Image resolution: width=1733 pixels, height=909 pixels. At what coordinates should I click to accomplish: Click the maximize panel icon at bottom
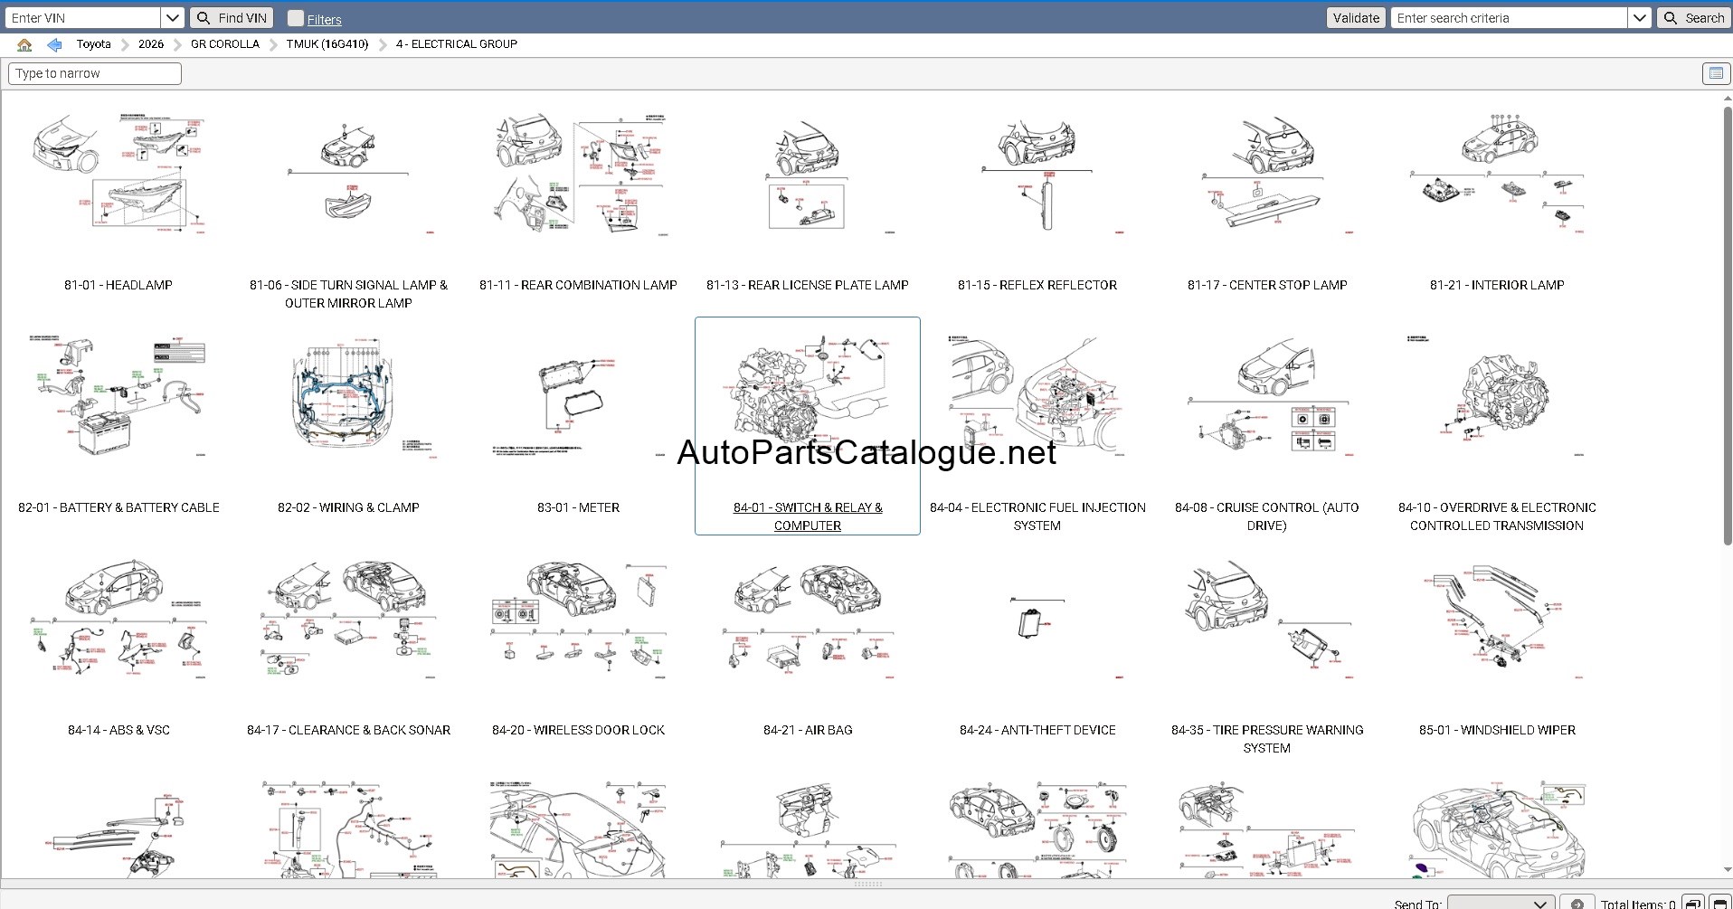(x=1719, y=904)
